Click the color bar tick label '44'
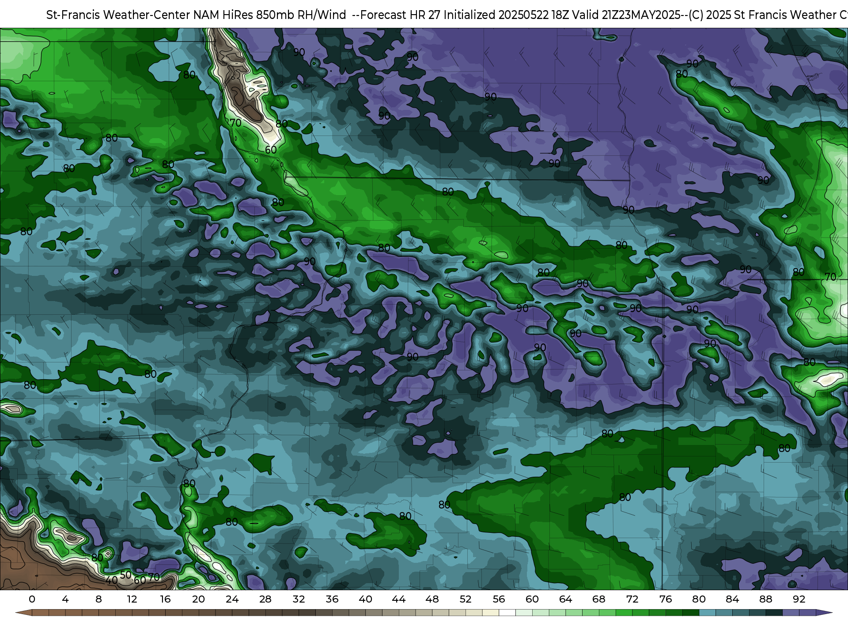 pyautogui.click(x=399, y=599)
